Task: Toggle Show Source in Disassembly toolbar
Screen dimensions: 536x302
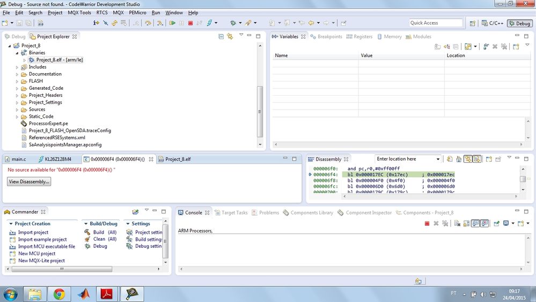Action: click(477, 159)
